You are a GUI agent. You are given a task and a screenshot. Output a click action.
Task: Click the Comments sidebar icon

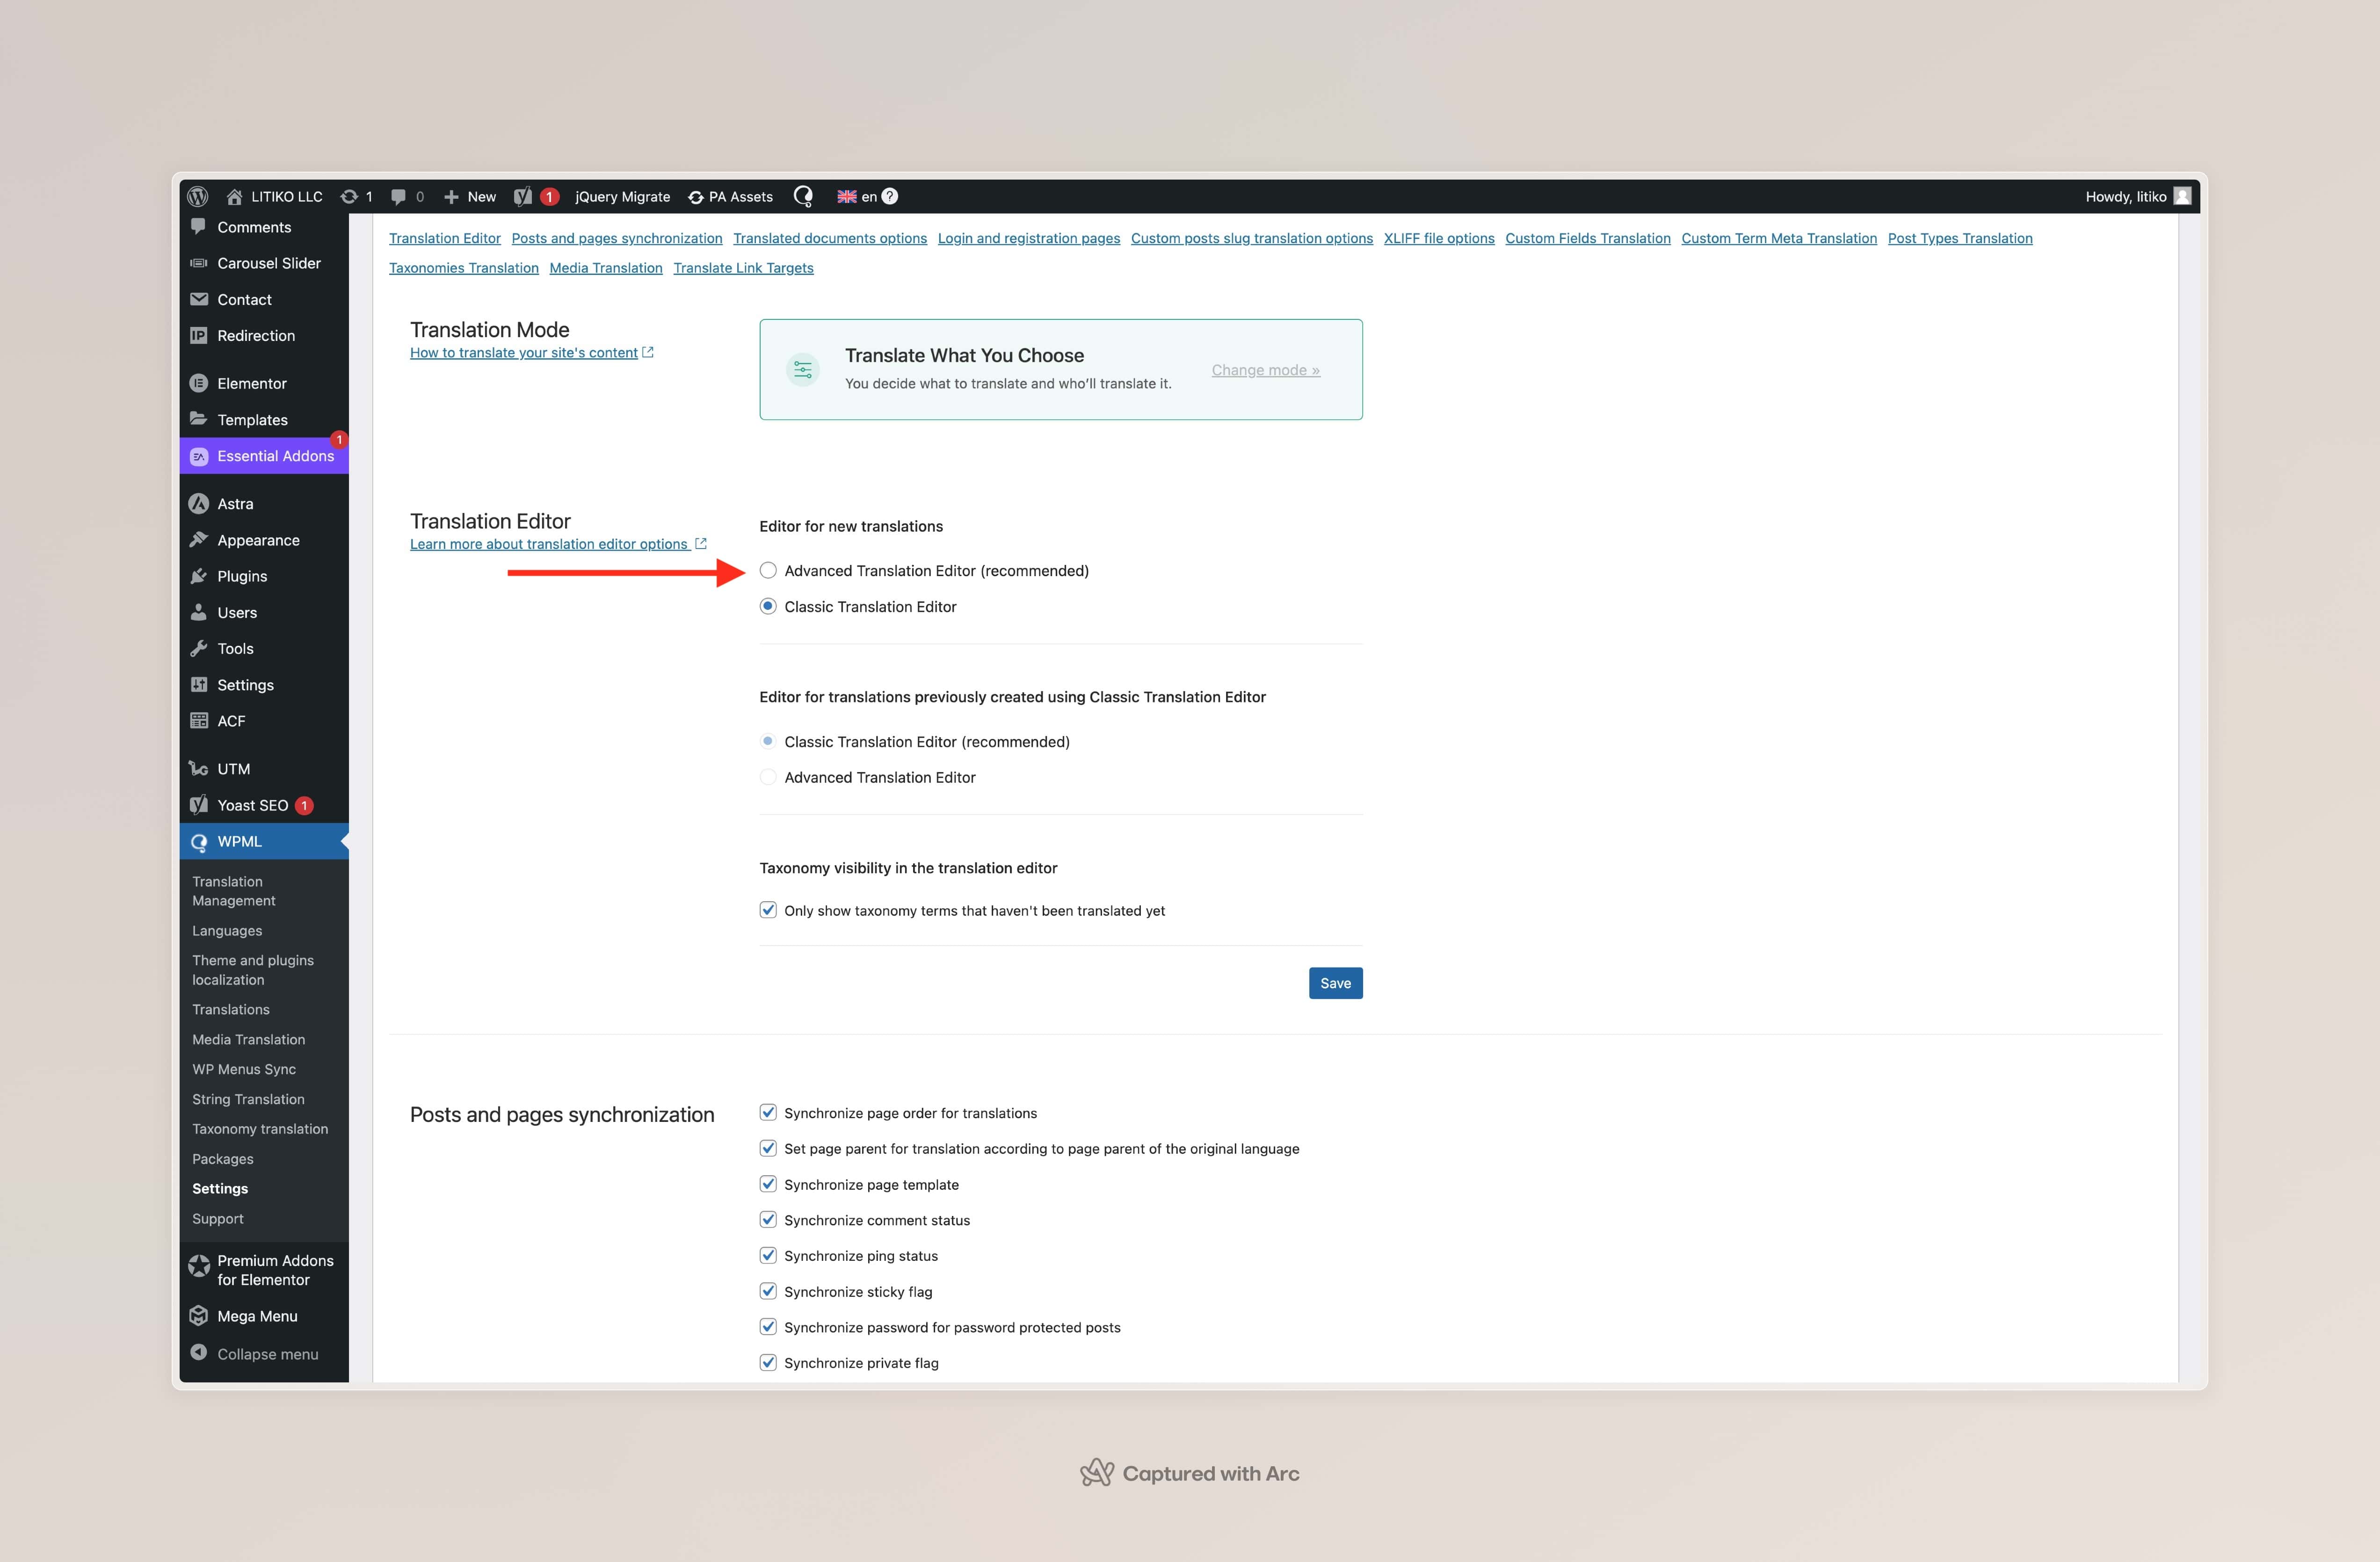(x=199, y=226)
